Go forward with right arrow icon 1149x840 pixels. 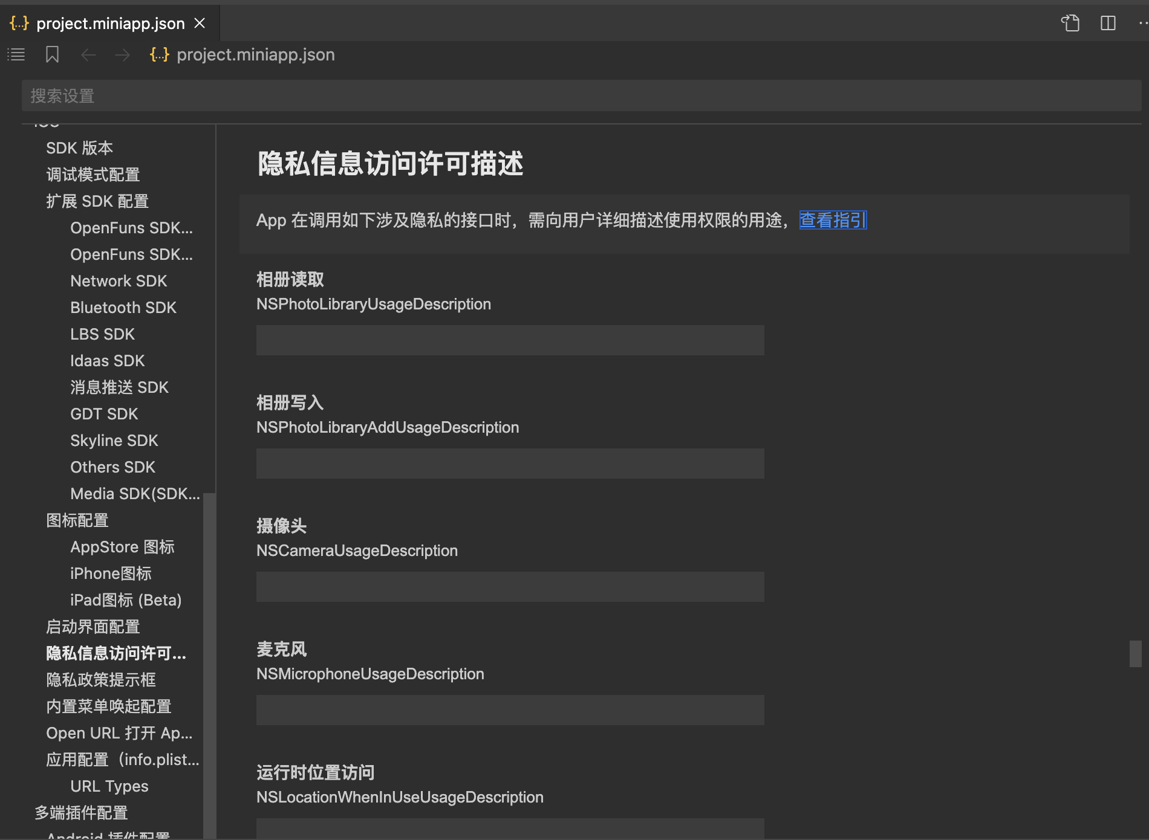122,55
